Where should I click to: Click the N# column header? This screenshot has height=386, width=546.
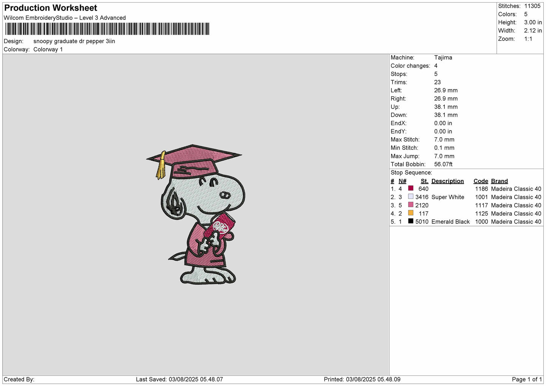pyautogui.click(x=402, y=181)
